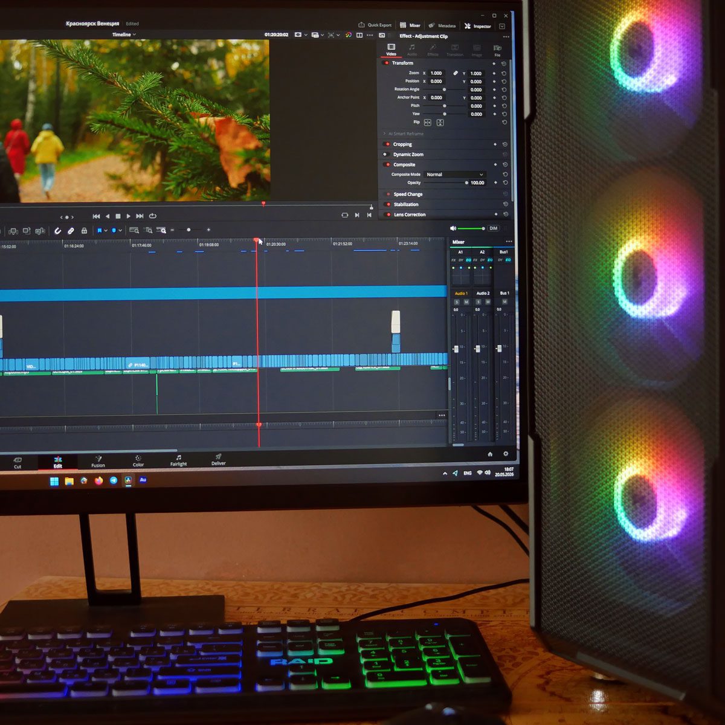The width and height of the screenshot is (725, 725).
Task: Solo the Audio 2 mixer channel
Action: tap(478, 302)
